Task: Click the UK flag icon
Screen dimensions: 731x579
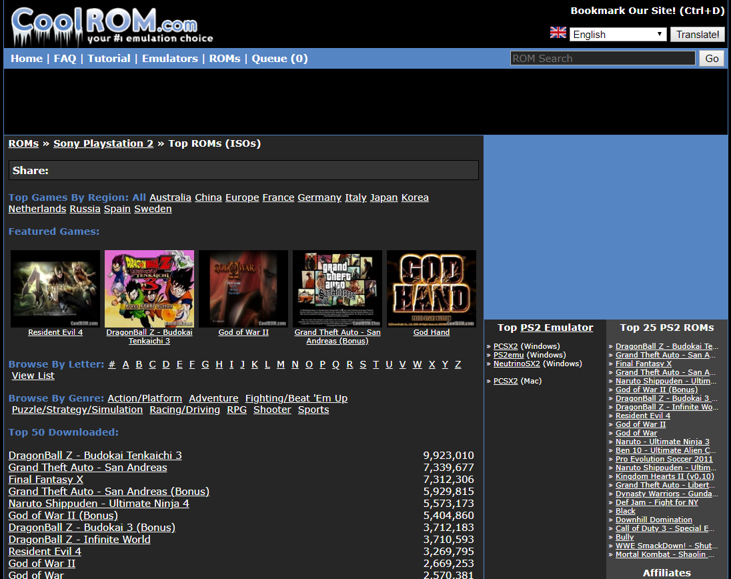Action: (558, 33)
